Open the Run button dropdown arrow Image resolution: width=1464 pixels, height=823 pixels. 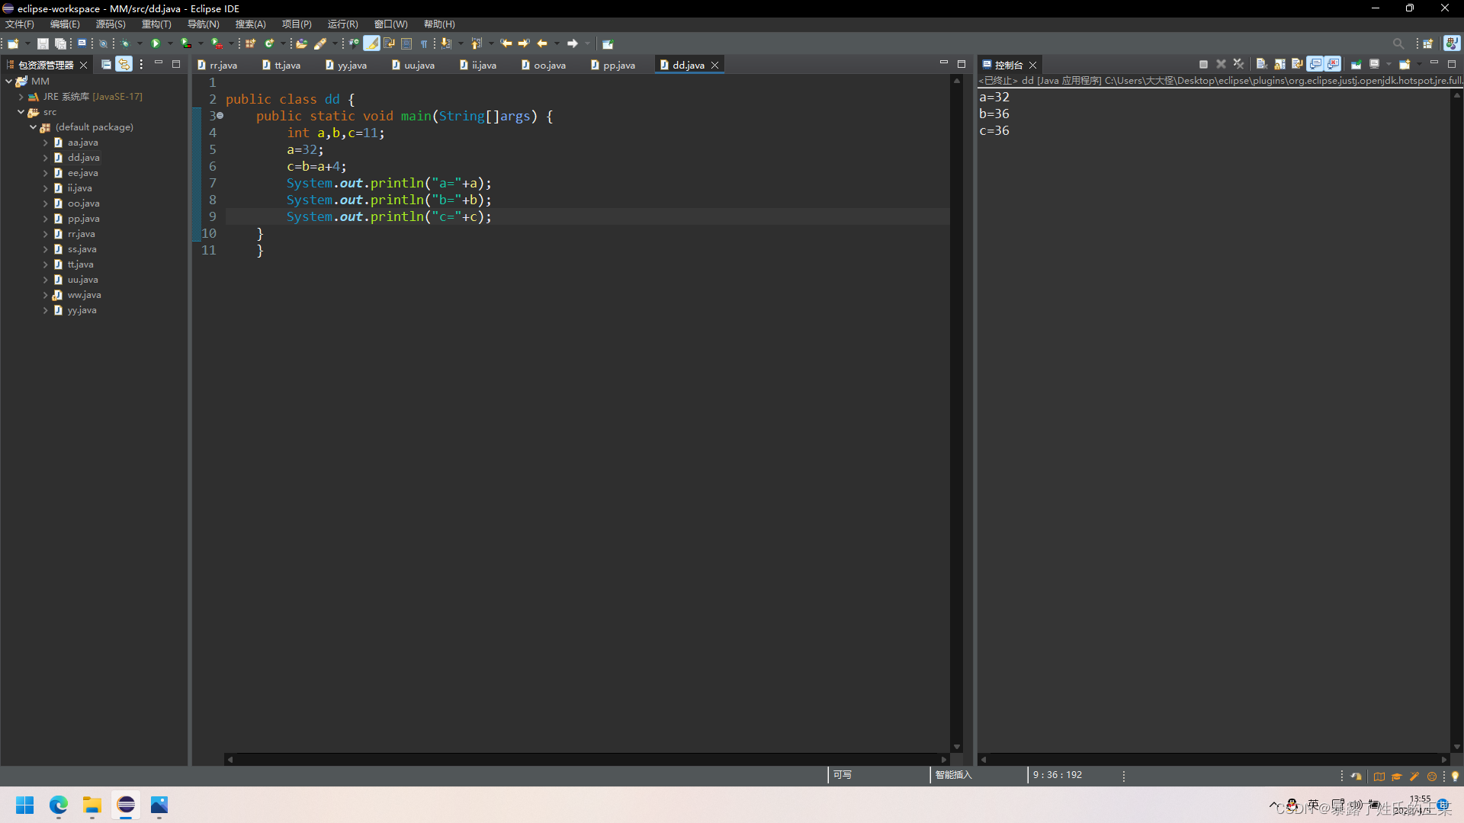click(169, 43)
